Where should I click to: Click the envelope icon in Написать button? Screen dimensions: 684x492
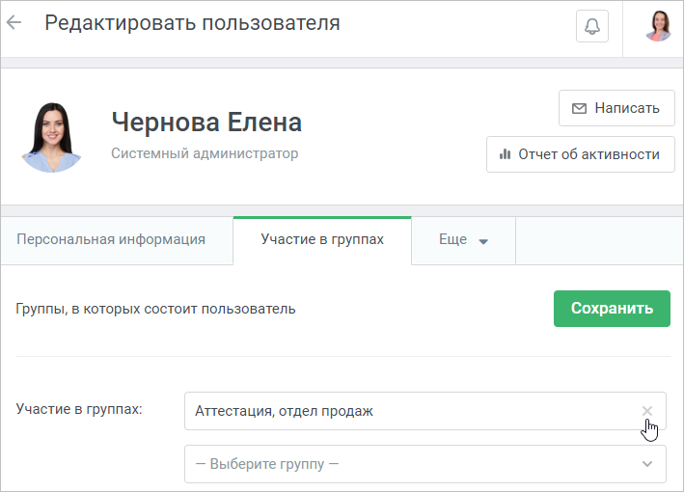point(579,108)
